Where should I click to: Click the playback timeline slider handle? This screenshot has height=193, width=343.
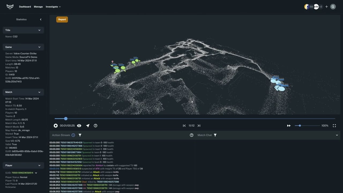pyautogui.click(x=66, y=118)
